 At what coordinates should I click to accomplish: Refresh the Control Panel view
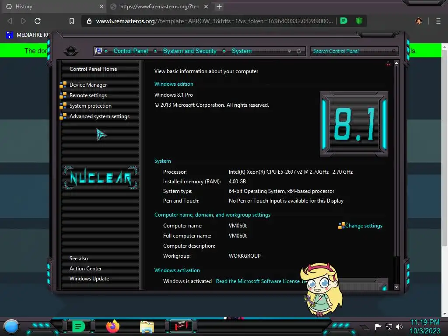click(x=299, y=51)
